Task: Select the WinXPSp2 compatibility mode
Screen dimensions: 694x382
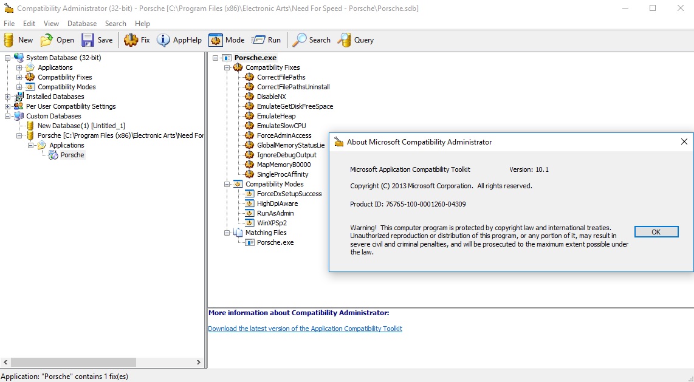Action: tap(272, 223)
